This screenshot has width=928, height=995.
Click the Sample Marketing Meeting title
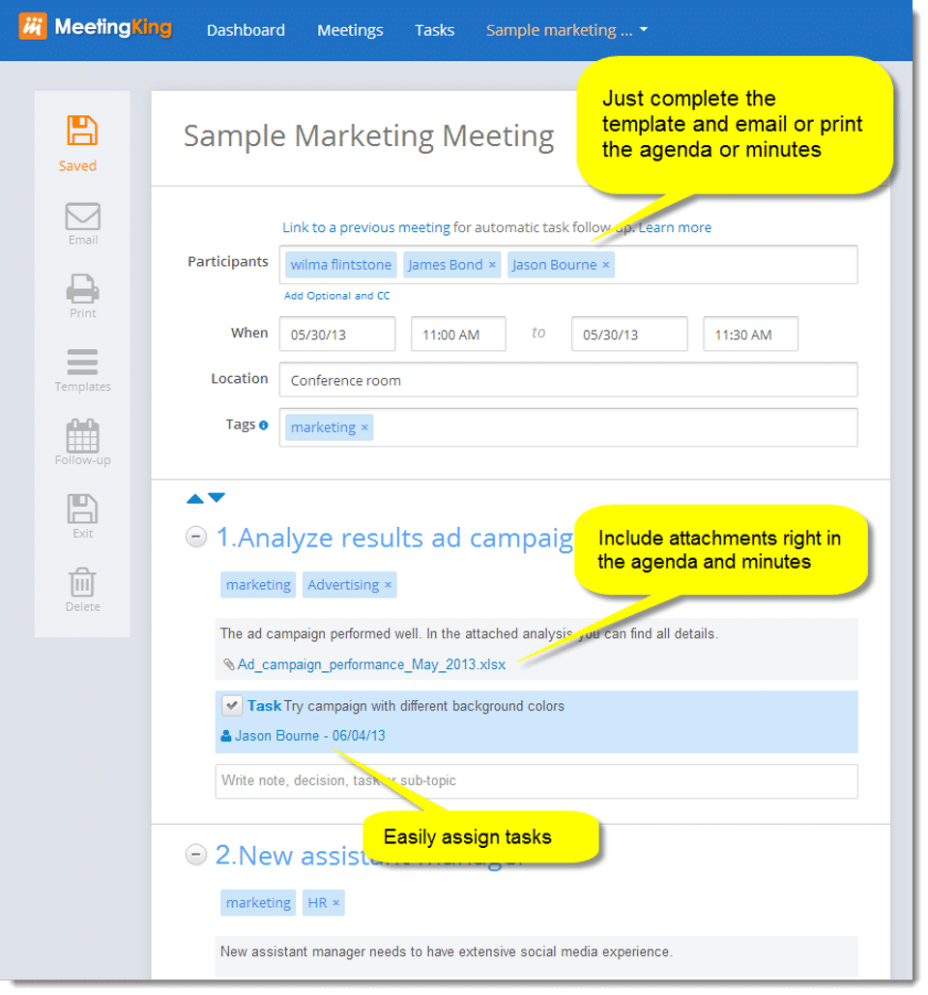point(368,135)
